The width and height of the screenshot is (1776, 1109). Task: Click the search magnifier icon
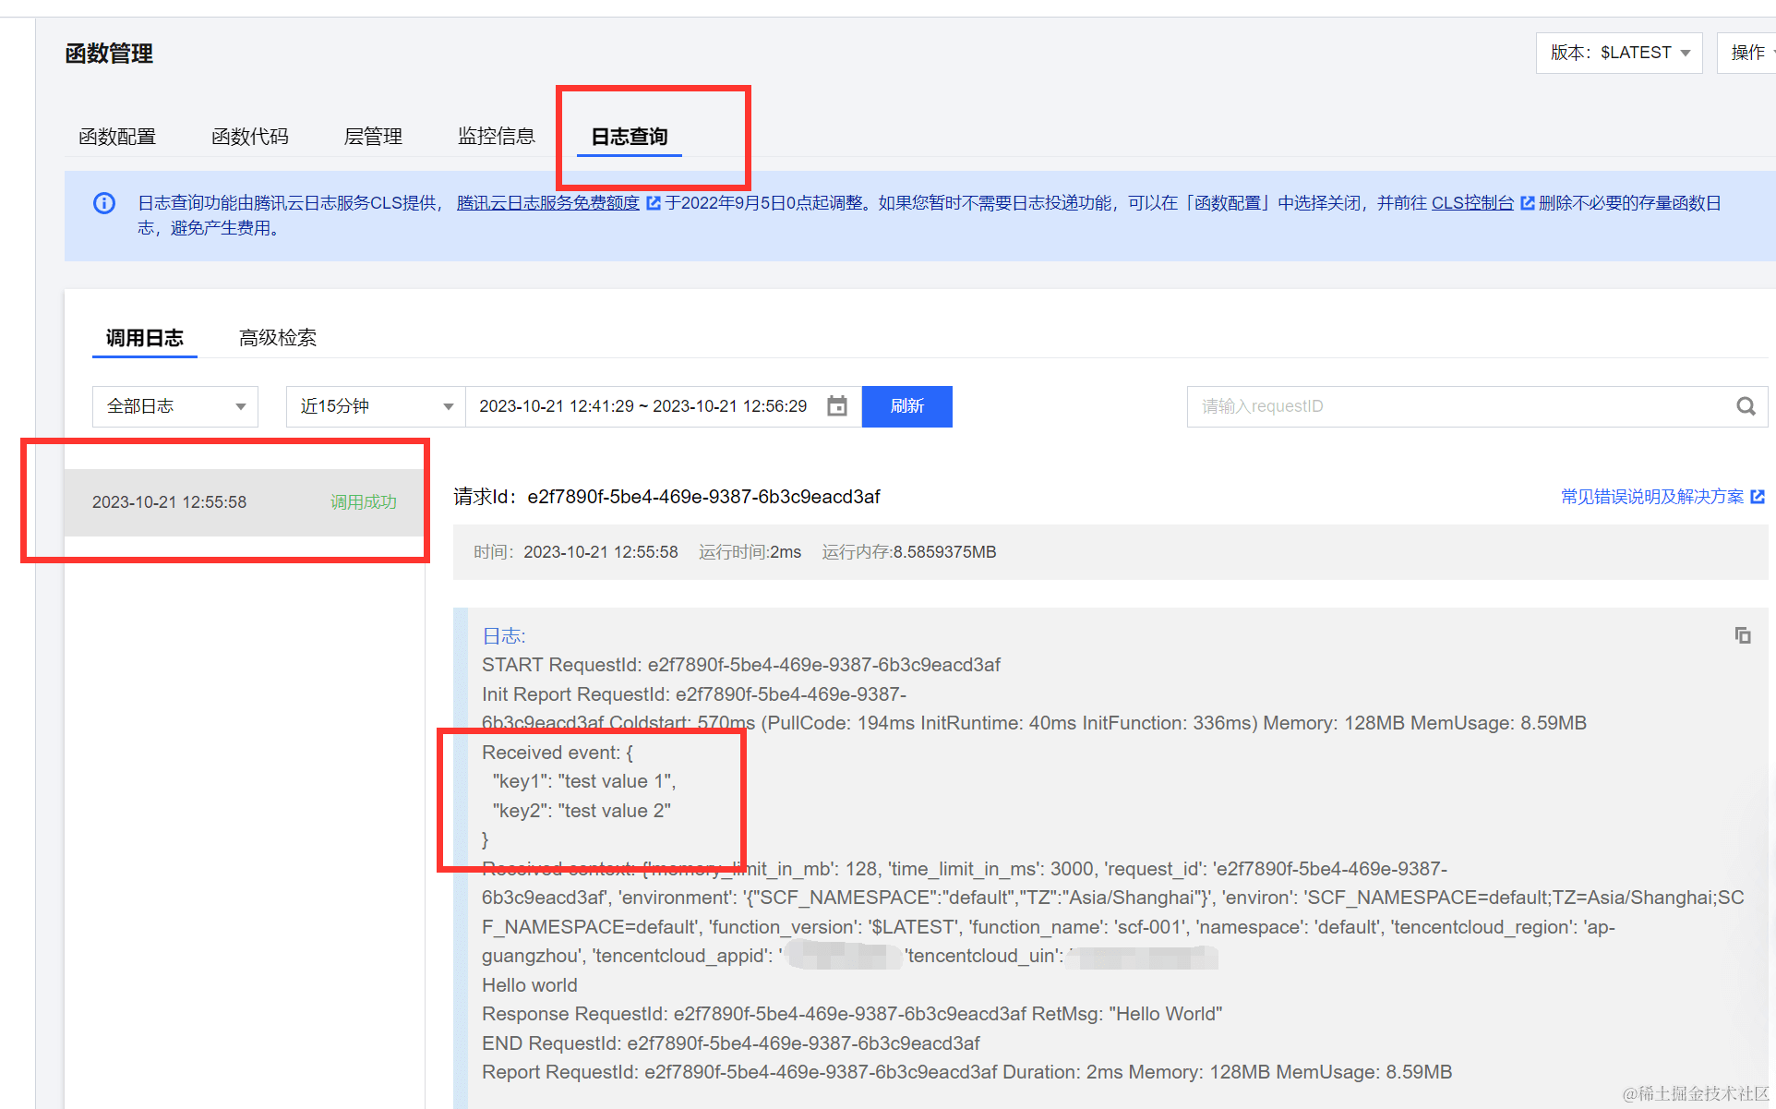tap(1746, 406)
